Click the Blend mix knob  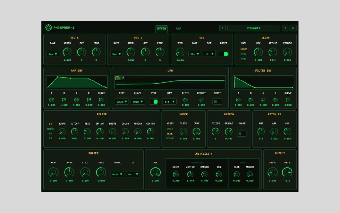tap(258, 52)
